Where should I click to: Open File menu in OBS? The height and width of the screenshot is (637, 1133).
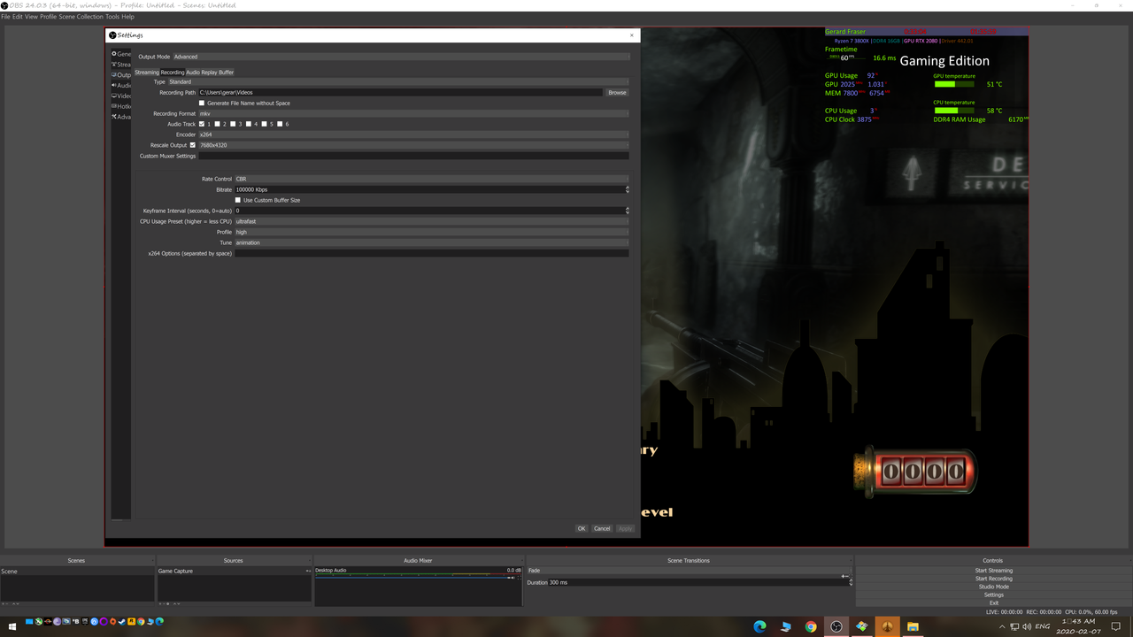coord(5,17)
